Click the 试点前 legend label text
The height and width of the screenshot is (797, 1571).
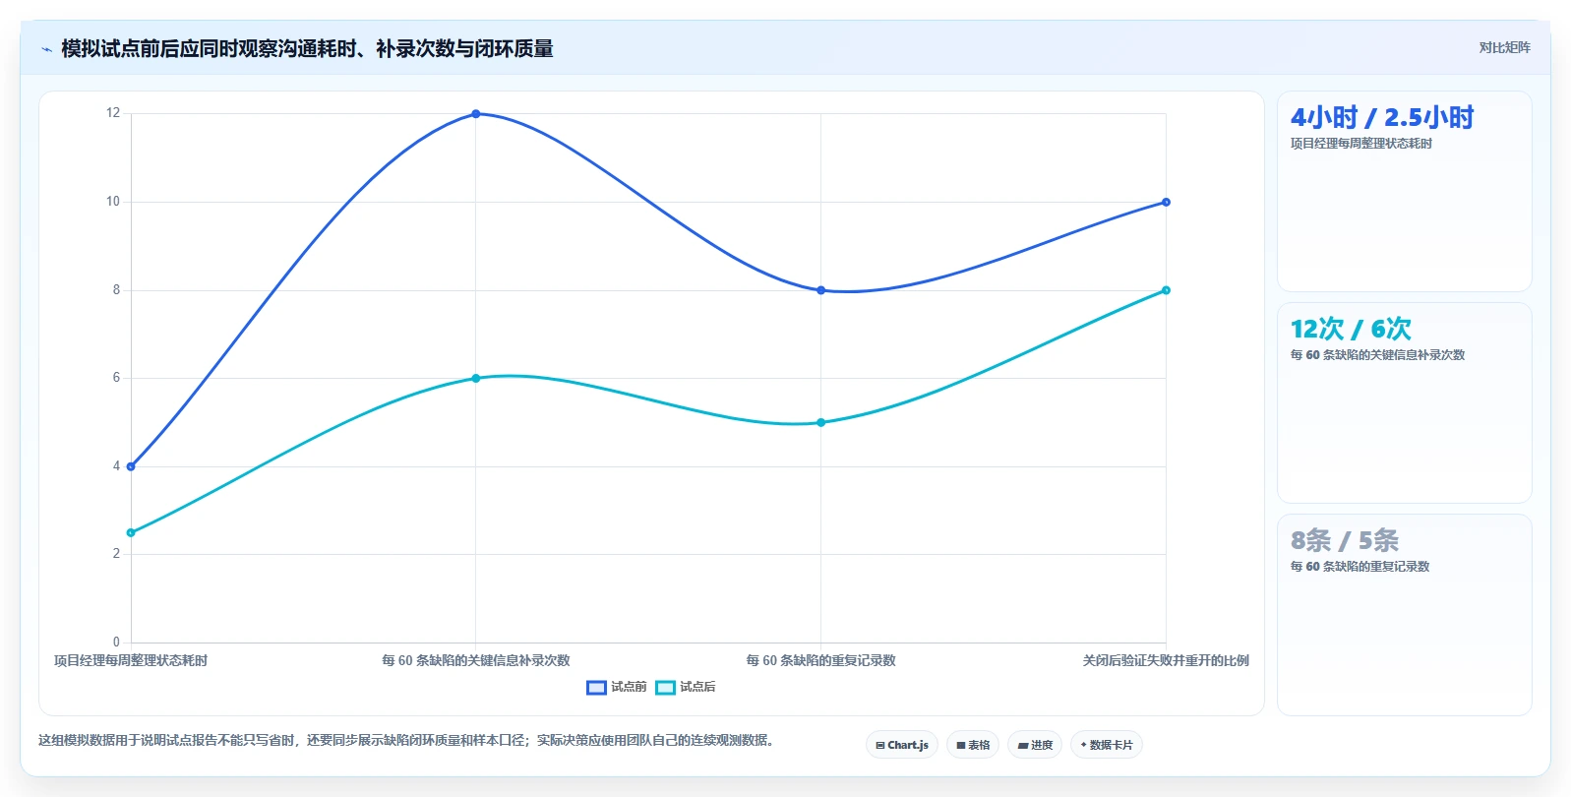point(629,687)
